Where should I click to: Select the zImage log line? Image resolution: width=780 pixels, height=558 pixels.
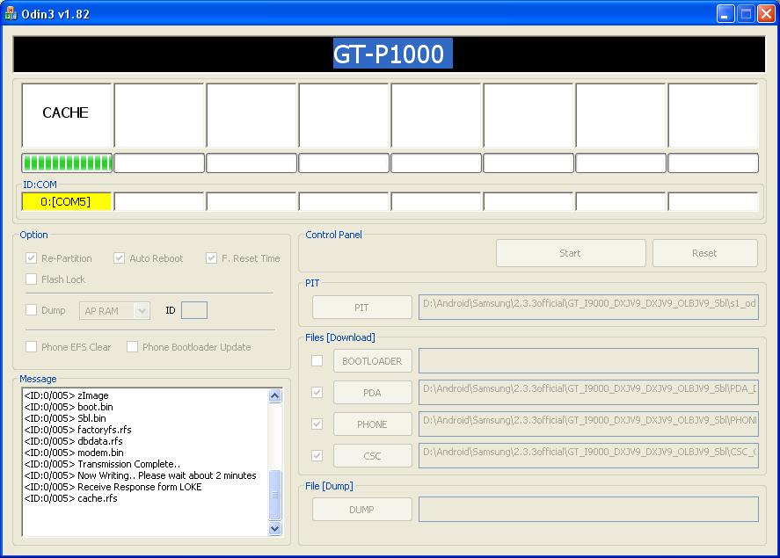(x=67, y=395)
